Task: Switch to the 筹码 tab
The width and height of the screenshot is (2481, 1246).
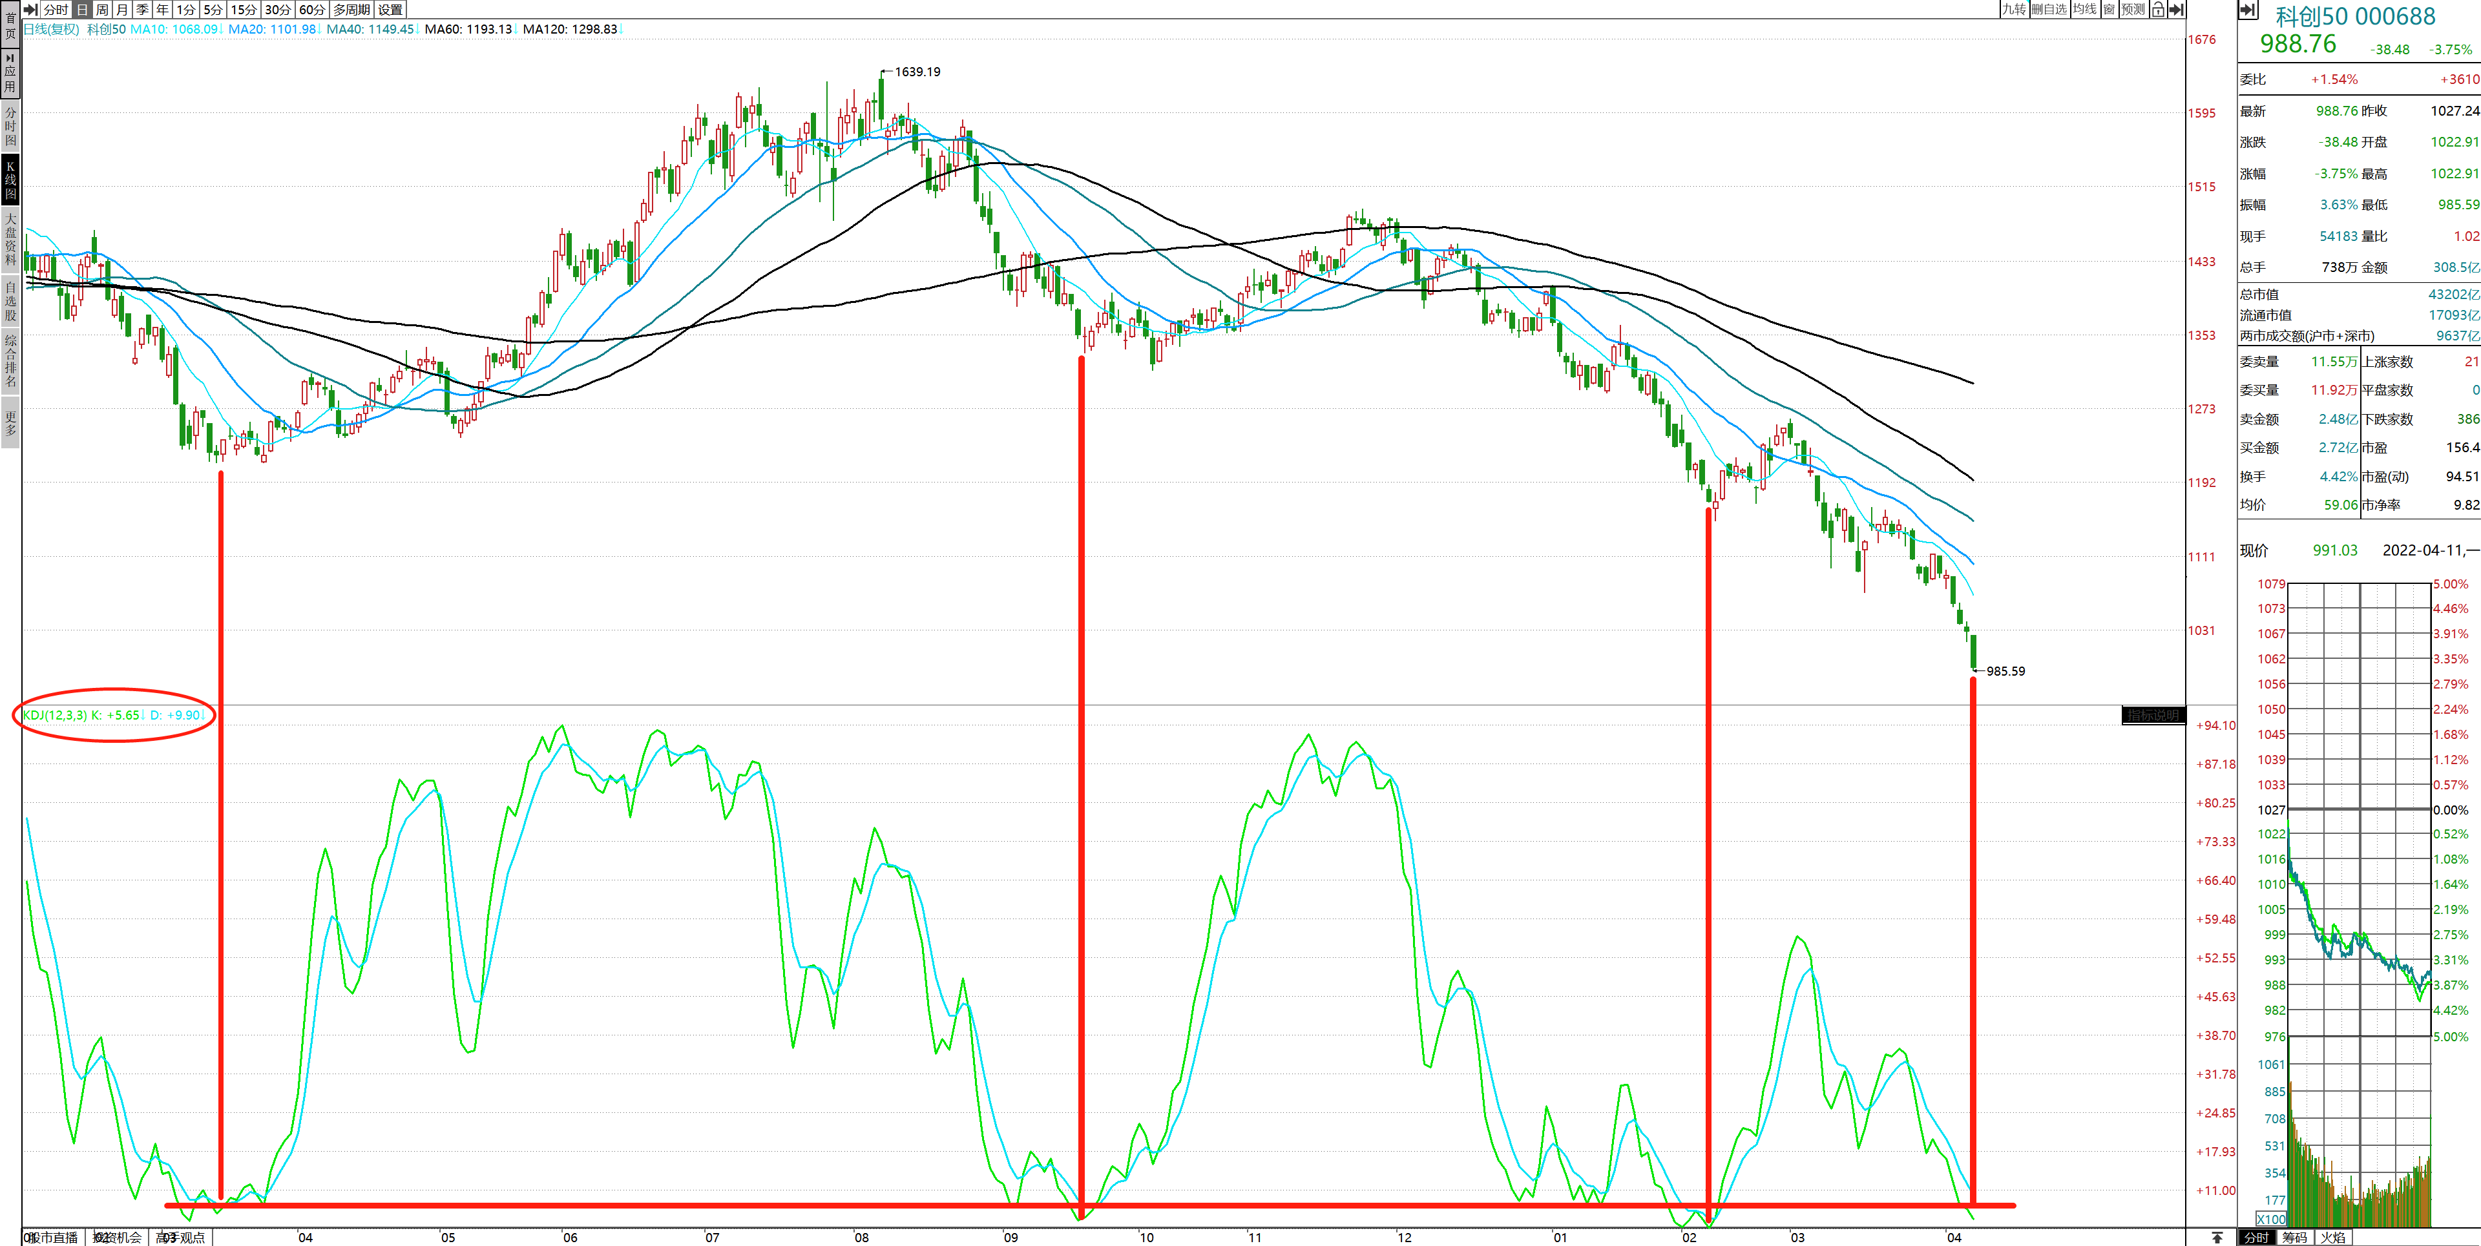Action: [x=2295, y=1238]
